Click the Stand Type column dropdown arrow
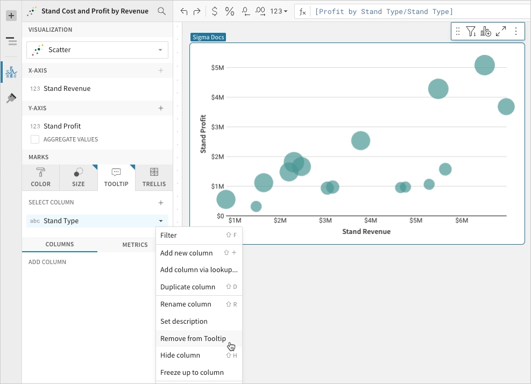531x384 pixels. tap(160, 221)
